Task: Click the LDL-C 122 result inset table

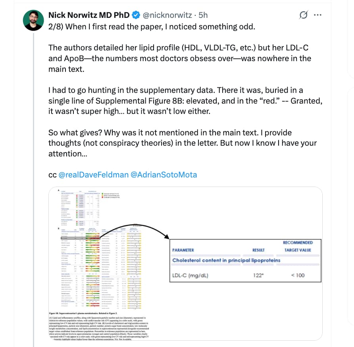Action: click(x=244, y=260)
